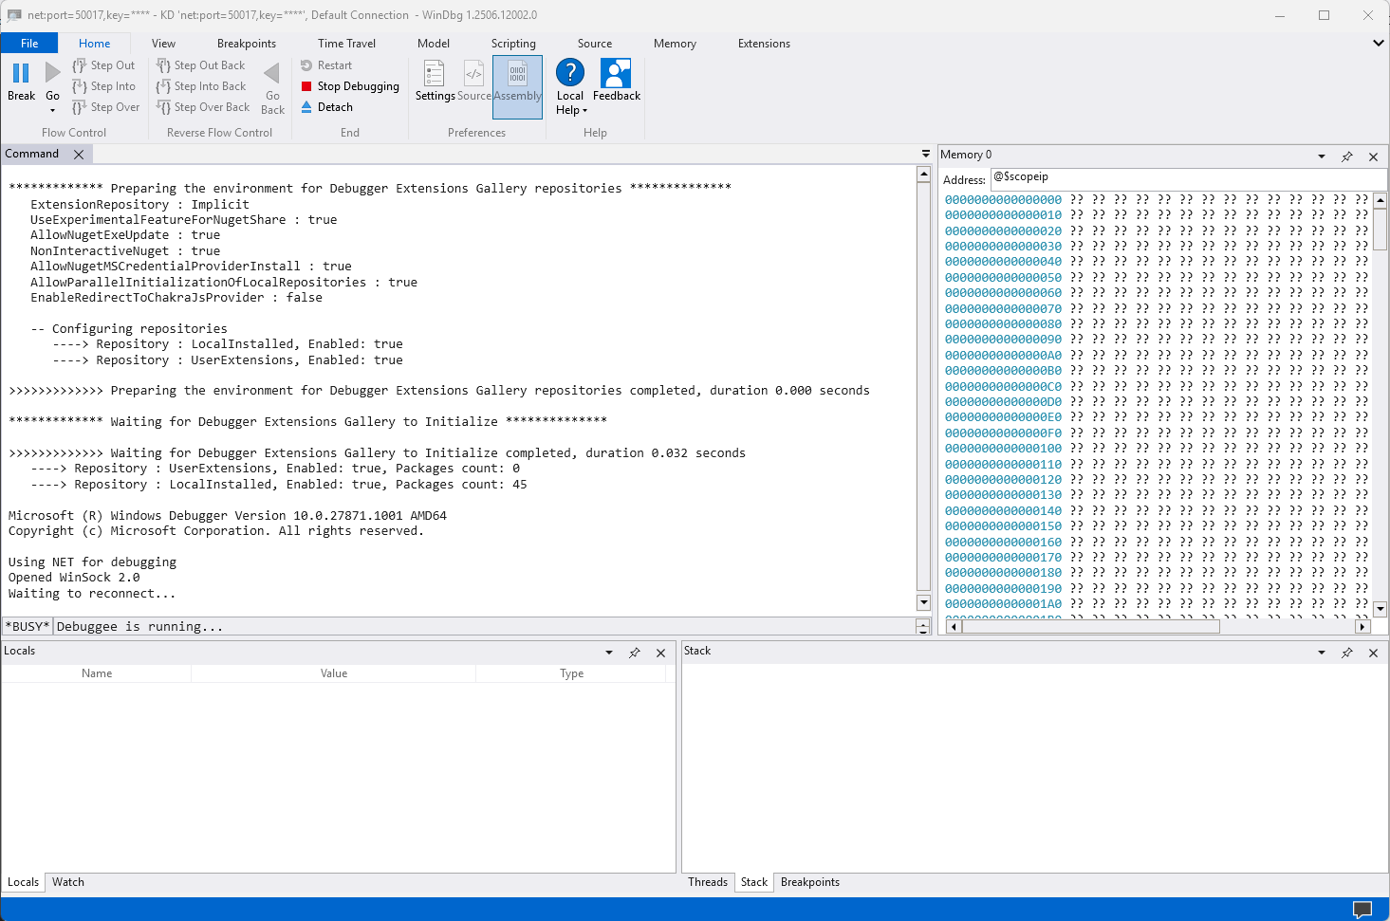Image resolution: width=1390 pixels, height=921 pixels.
Task: Click Step Into Back
Action: pos(200,86)
